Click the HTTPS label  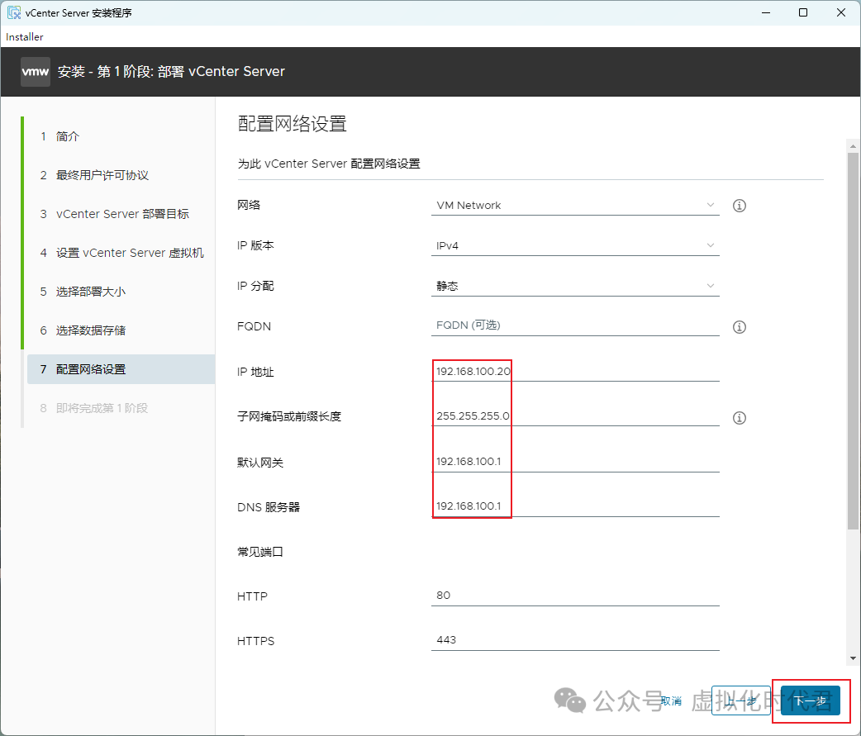coord(256,641)
